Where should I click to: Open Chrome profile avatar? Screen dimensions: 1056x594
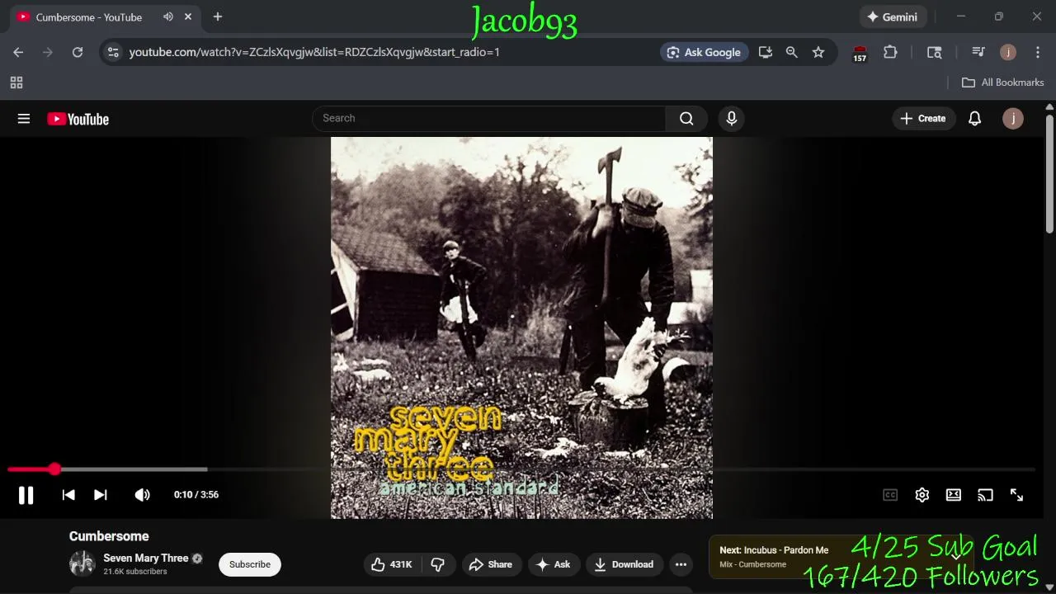(x=1008, y=52)
